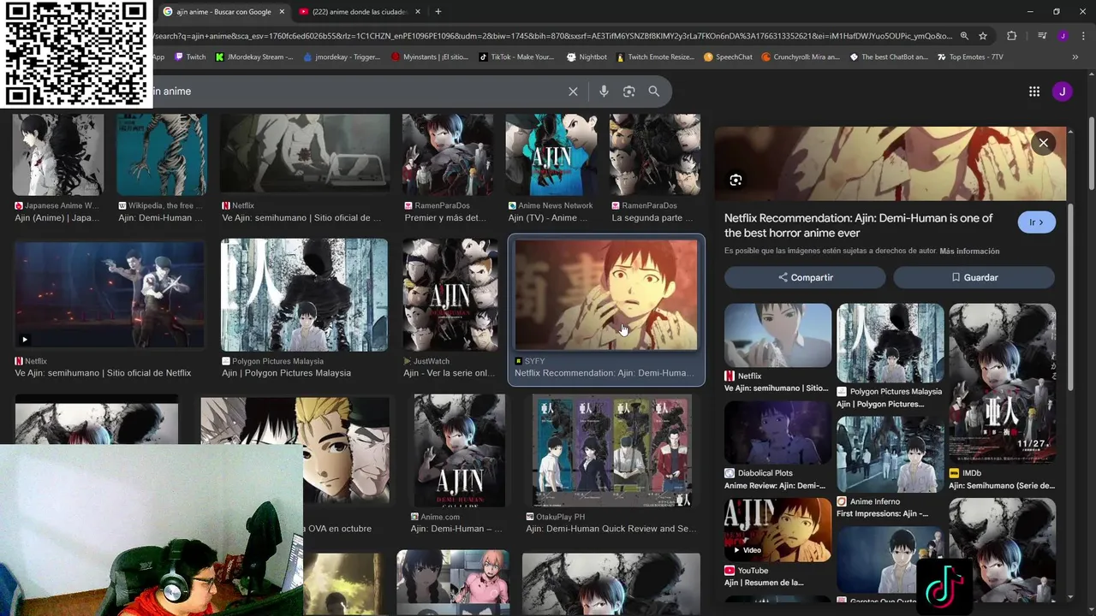
Task: Open the large preview image in side panel
Action: pos(890,163)
